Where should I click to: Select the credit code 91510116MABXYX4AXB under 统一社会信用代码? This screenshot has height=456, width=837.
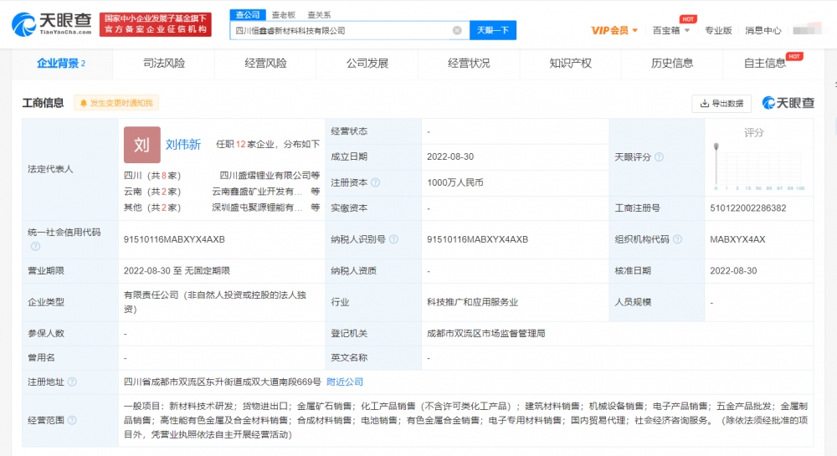[x=174, y=239]
